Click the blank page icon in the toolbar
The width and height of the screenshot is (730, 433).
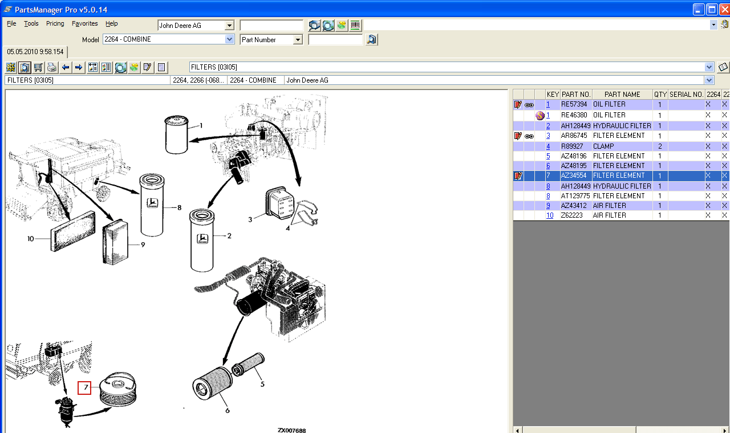tap(161, 67)
